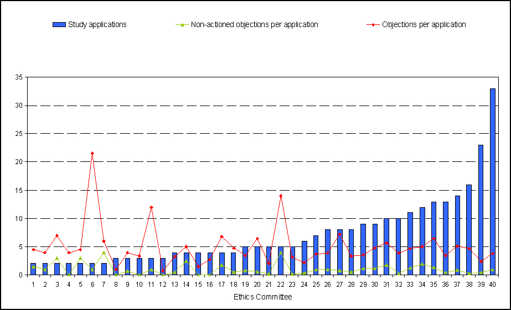Click the tallest blue bar for committee 40
The width and height of the screenshot is (511, 310).
492,181
